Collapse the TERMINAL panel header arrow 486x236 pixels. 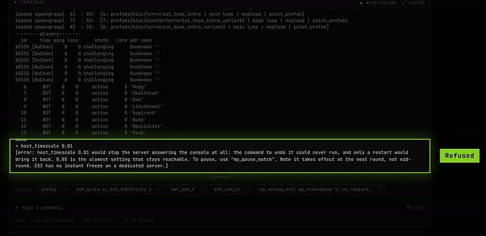tap(15, 2)
